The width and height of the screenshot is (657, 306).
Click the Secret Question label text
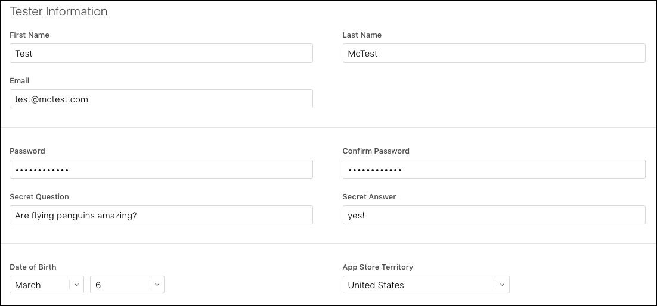pos(39,196)
